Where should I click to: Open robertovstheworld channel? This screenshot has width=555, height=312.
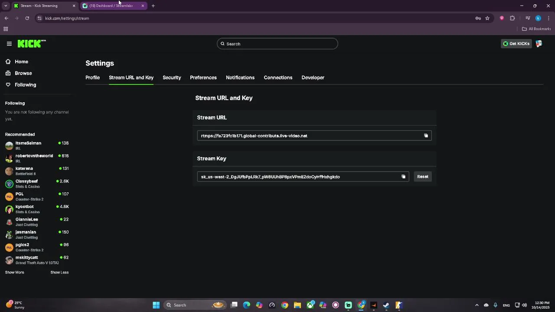[x=37, y=158]
